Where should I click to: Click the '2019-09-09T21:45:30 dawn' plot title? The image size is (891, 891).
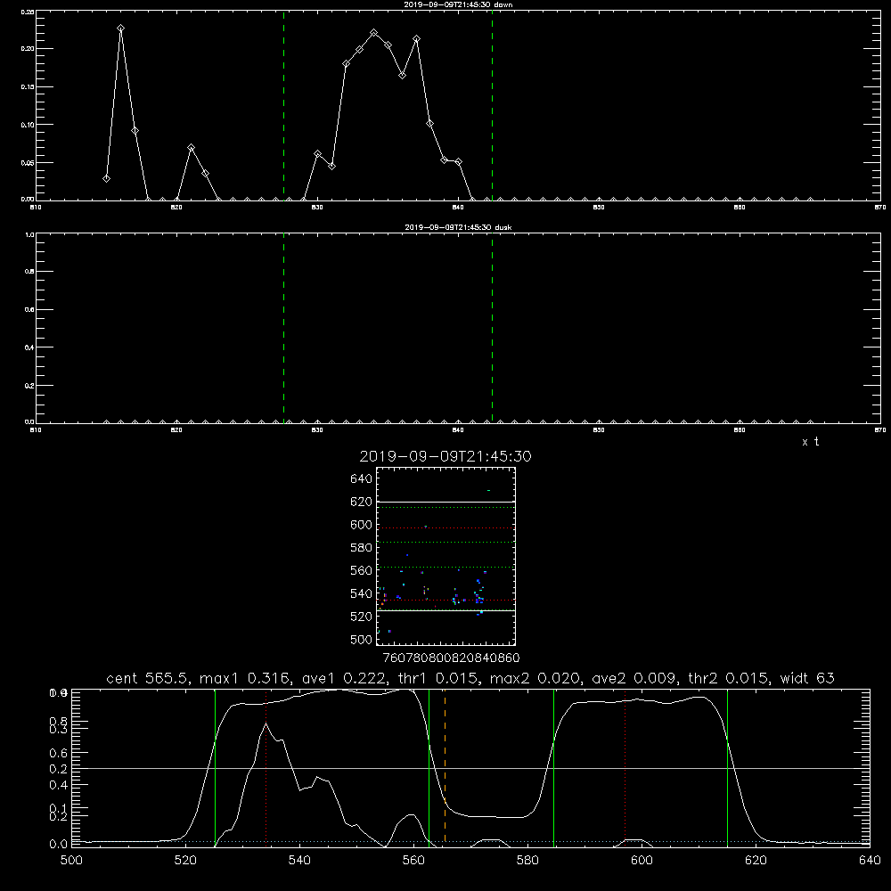pos(458,4)
